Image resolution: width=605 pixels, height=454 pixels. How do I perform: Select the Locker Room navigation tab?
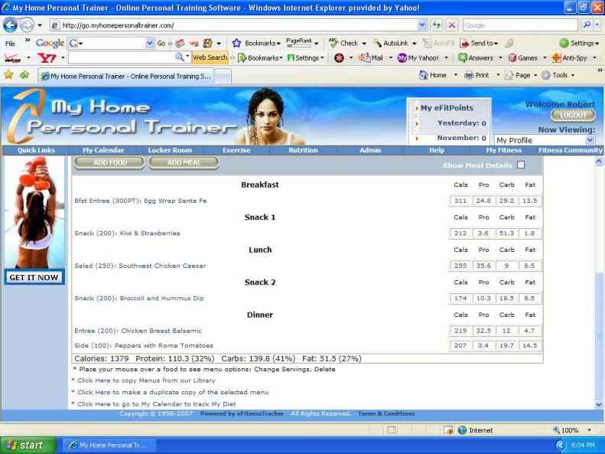[x=170, y=150]
